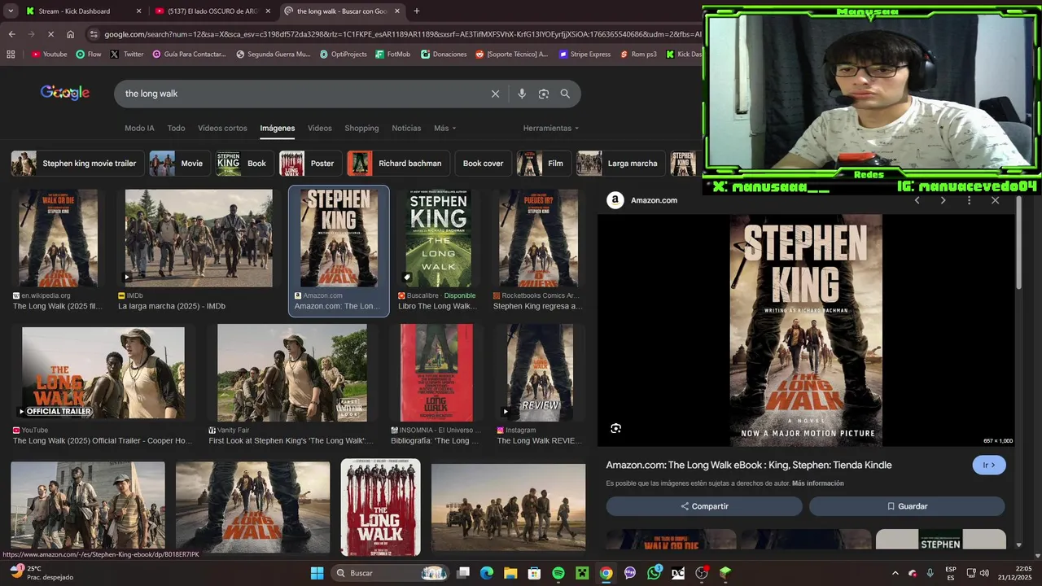Viewport: 1042px width, 586px height.
Task: Launch Spotify from the taskbar
Action: [x=558, y=573]
